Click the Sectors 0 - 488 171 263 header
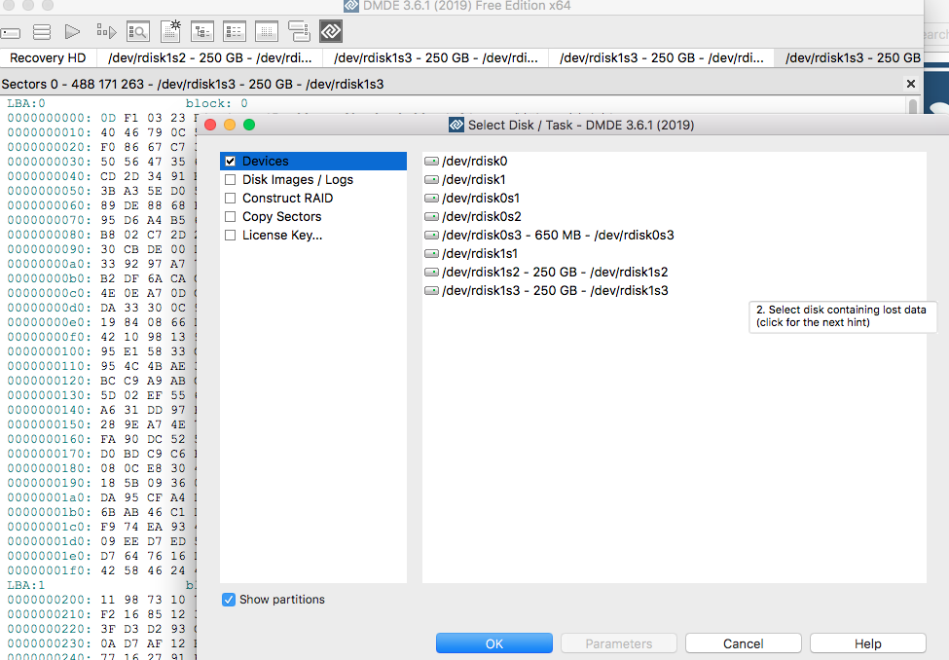The width and height of the screenshot is (949, 660). 193,84
